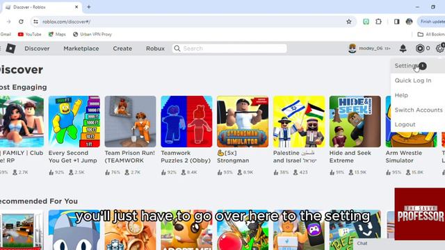Close the Discover - Roblox tab
Screen dimensions: 445x250
pos(76,7)
